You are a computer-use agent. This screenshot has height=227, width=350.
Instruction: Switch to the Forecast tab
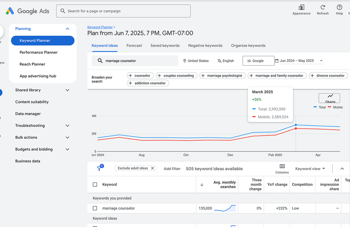pos(134,46)
